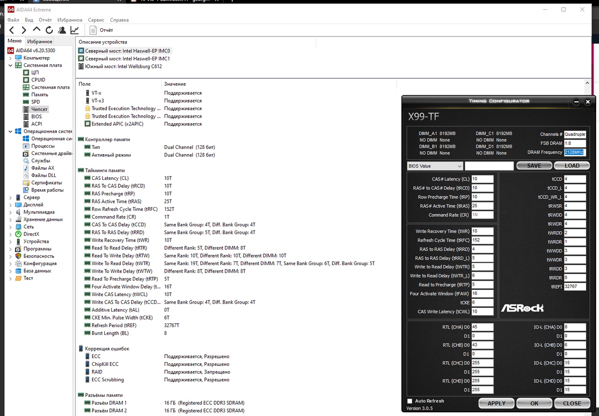Viewport: 599px width, 416px height.
Task: Select the ChipKill ECC row
Action: [236, 364]
